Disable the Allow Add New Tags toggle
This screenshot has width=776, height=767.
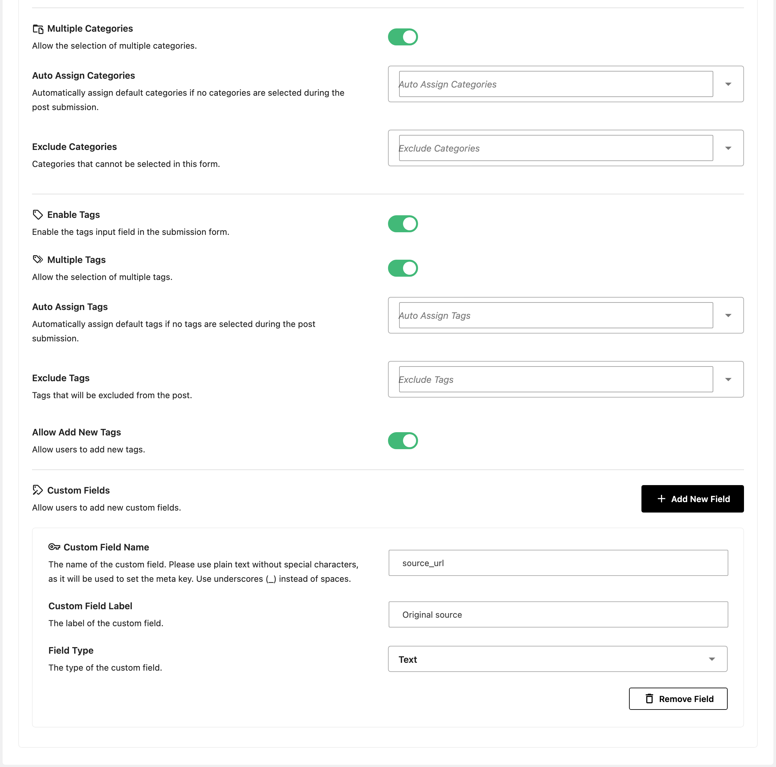[x=403, y=441]
